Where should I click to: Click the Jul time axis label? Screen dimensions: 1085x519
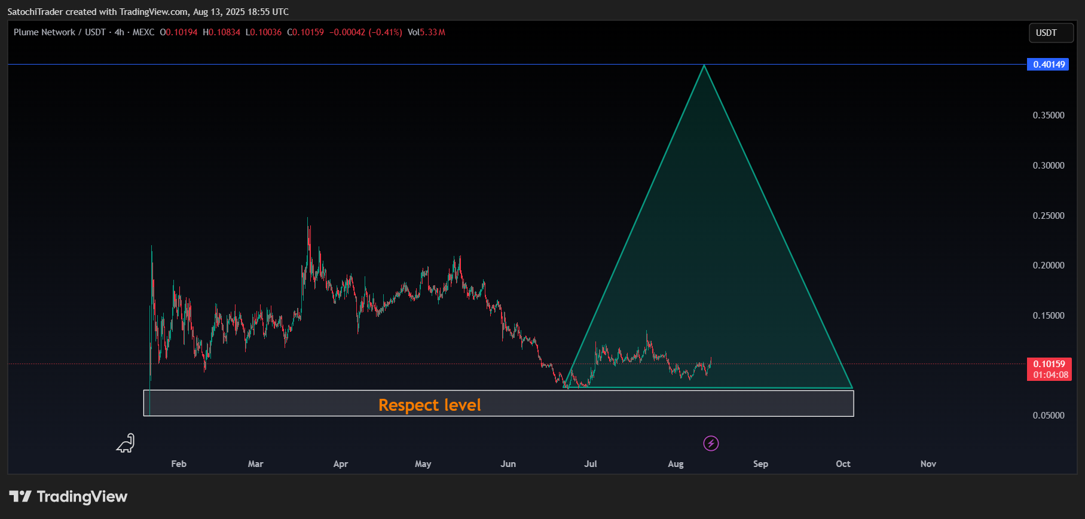591,464
